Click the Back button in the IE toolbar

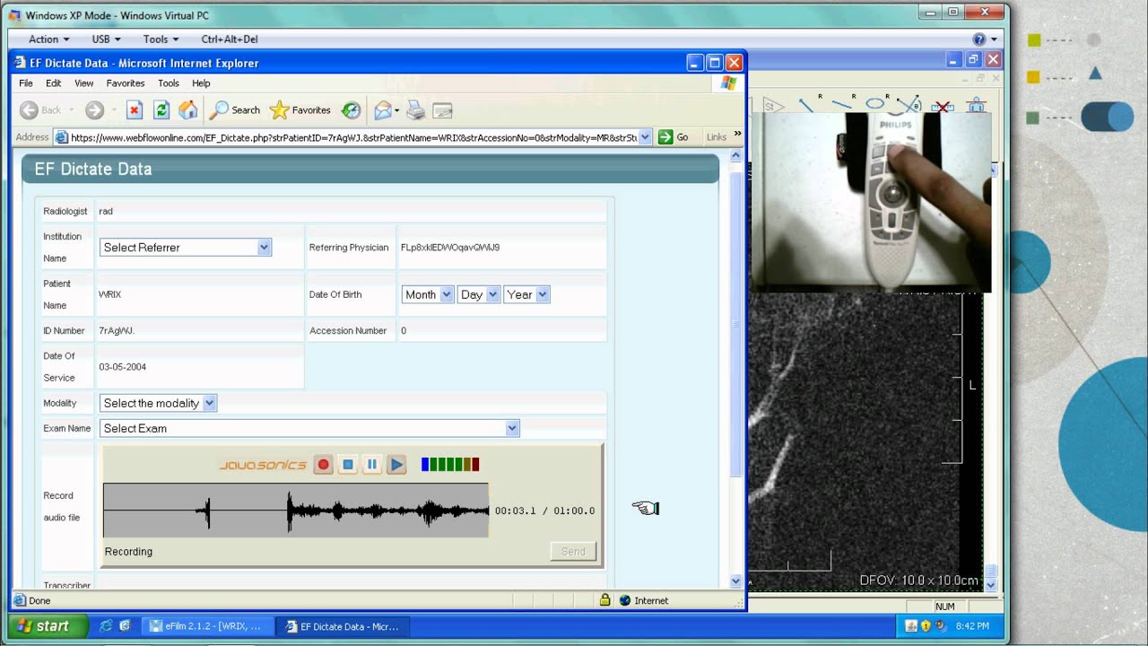pyautogui.click(x=40, y=110)
